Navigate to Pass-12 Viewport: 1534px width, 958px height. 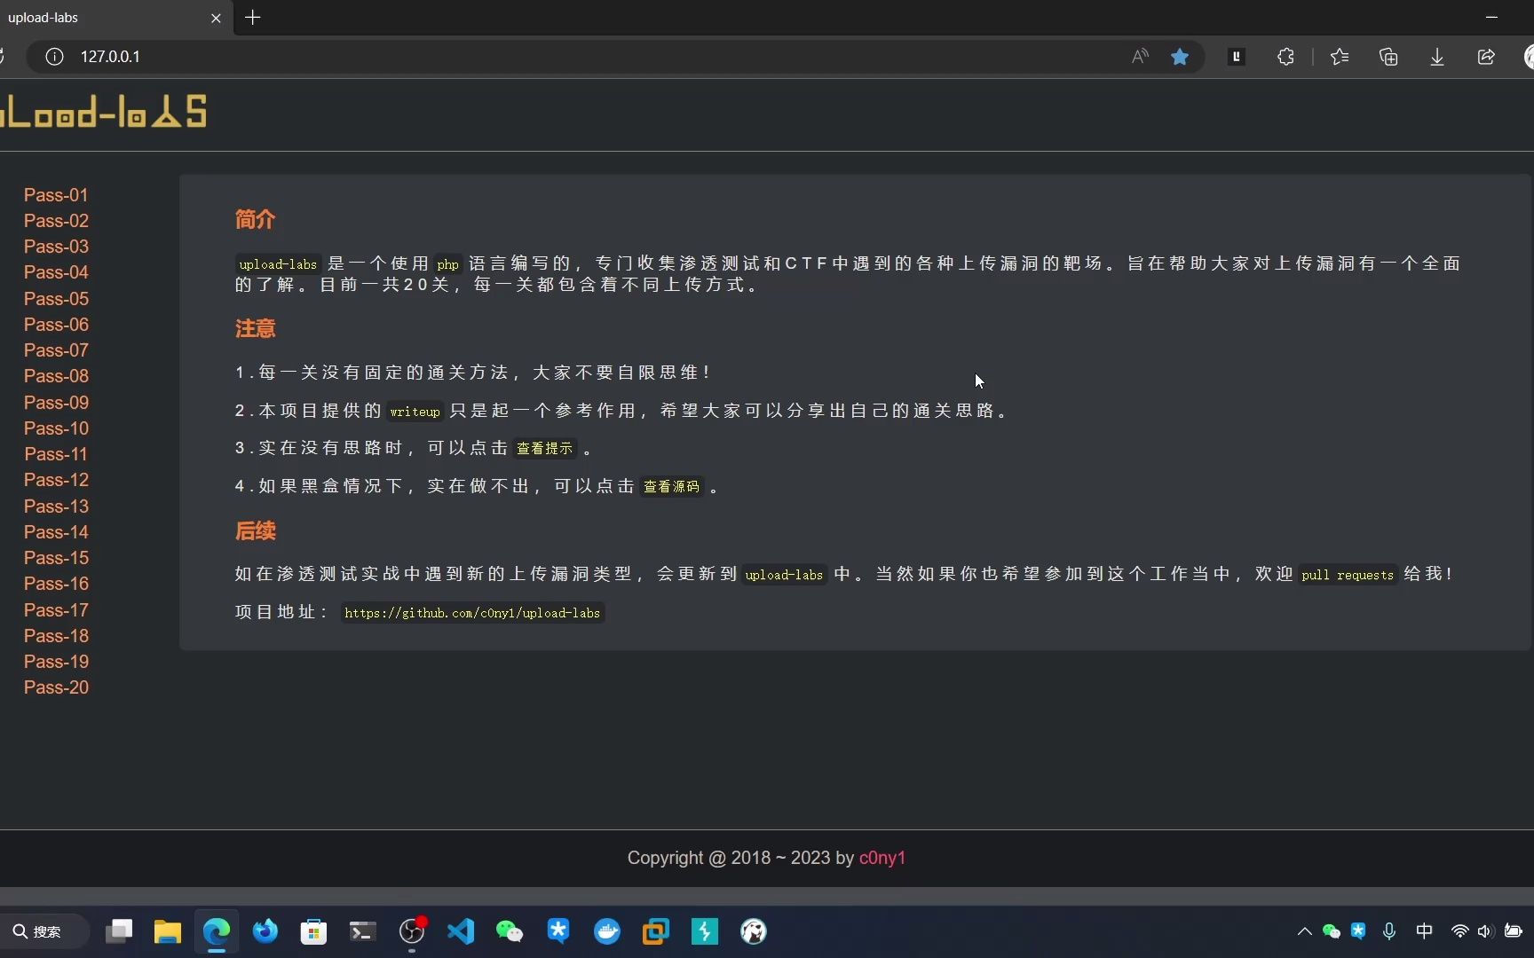pyautogui.click(x=56, y=480)
